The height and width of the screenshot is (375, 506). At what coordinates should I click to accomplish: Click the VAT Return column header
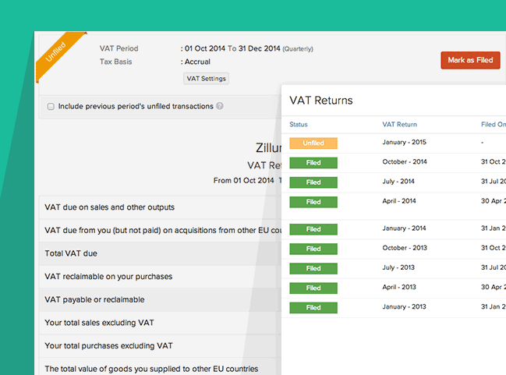[399, 124]
